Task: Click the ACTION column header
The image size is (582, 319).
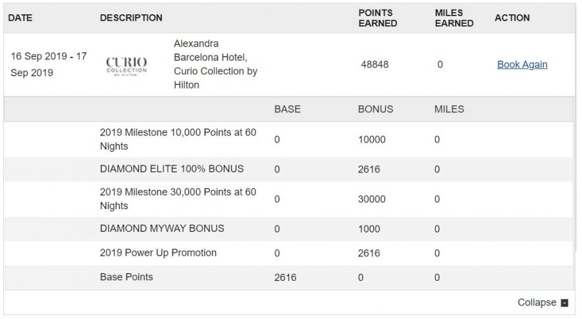Action: coord(512,18)
